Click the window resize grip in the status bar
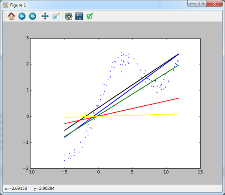This screenshot has width=225, height=195. (220, 190)
